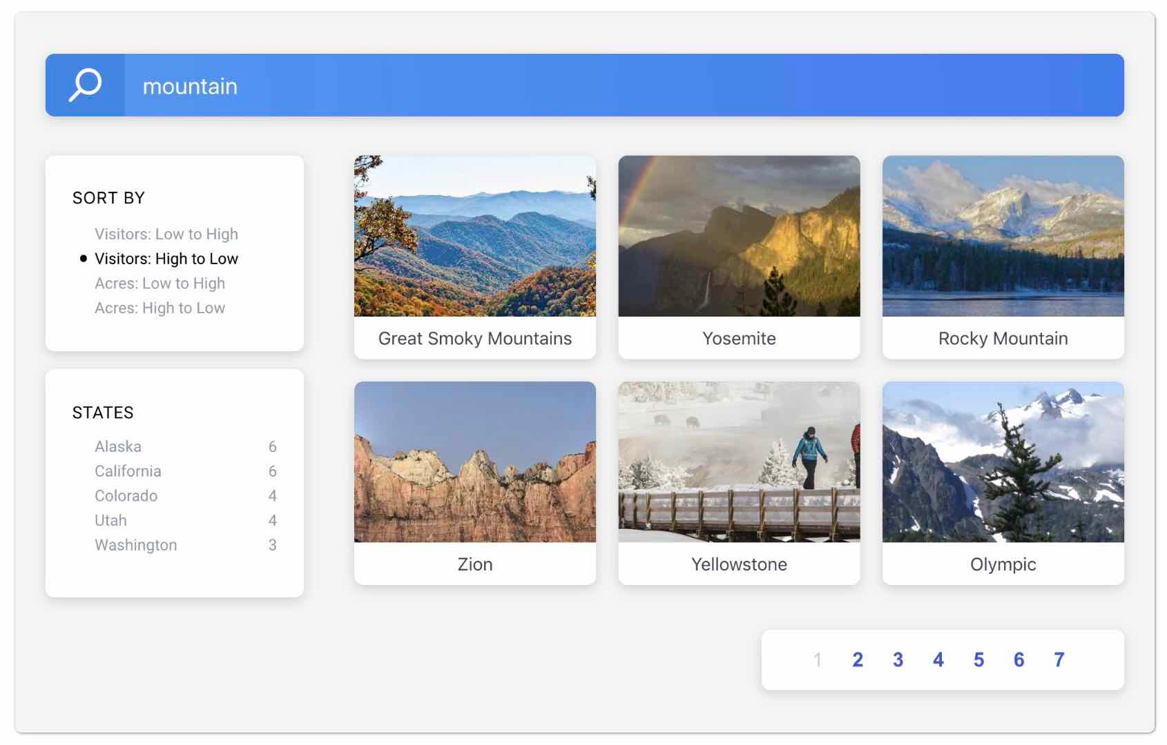This screenshot has width=1167, height=745.
Task: Sort by Acres: Low to High
Action: point(160,284)
